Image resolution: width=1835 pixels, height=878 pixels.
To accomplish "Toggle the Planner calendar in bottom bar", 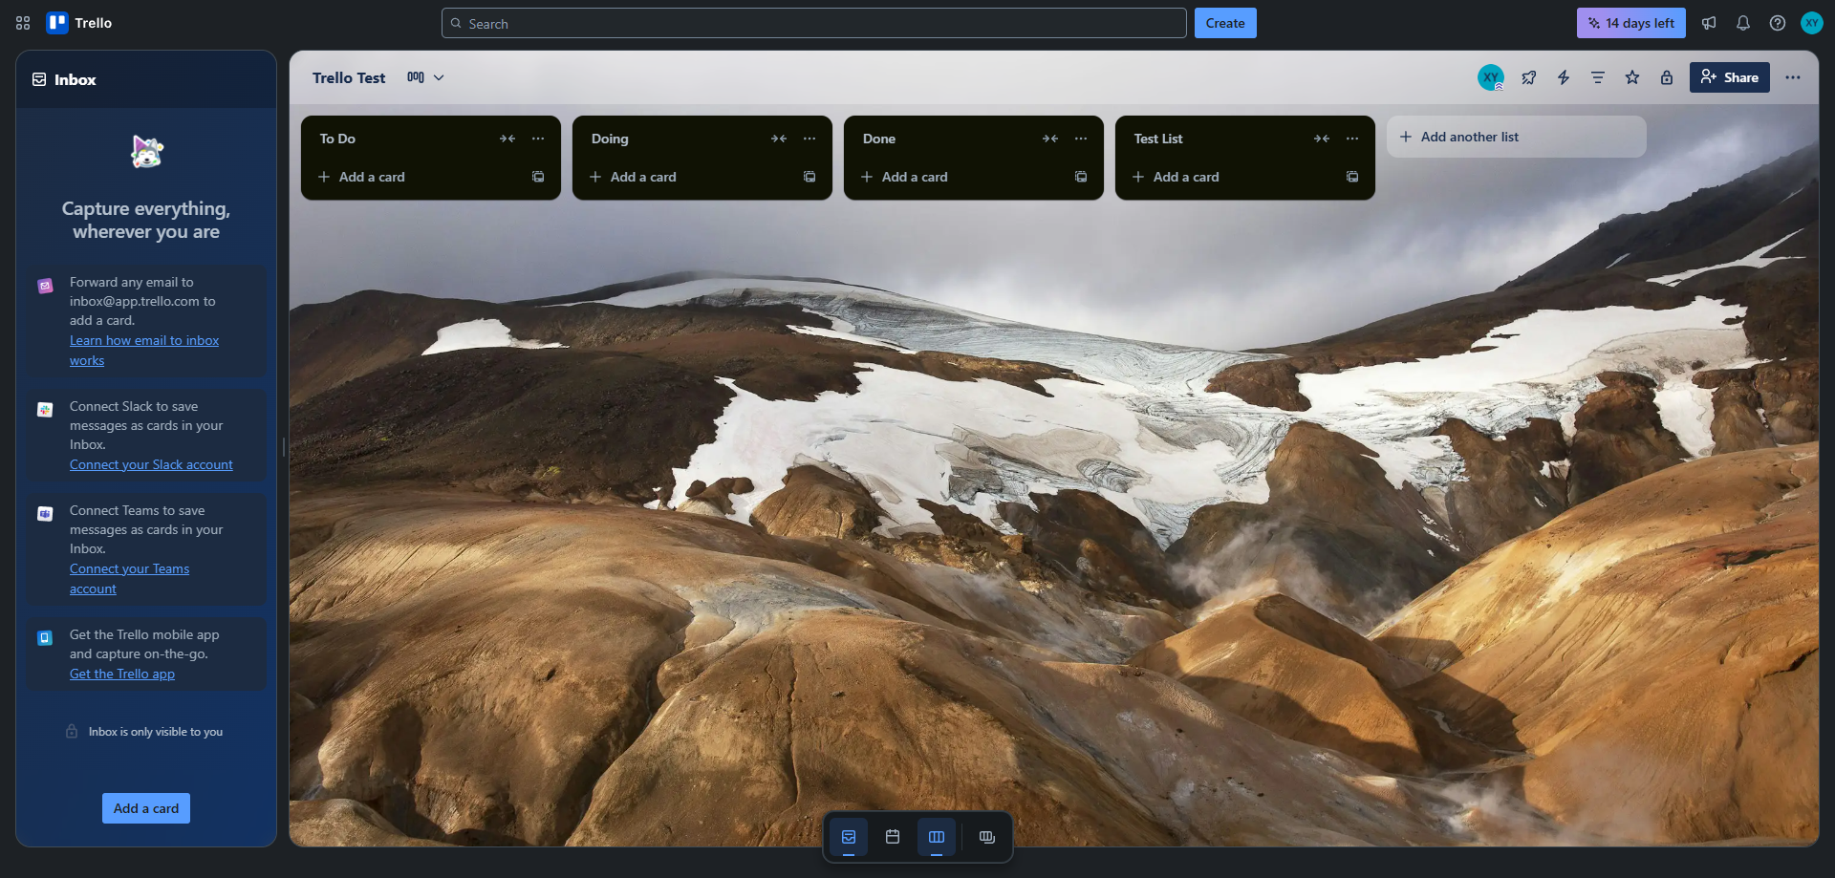I will click(893, 837).
